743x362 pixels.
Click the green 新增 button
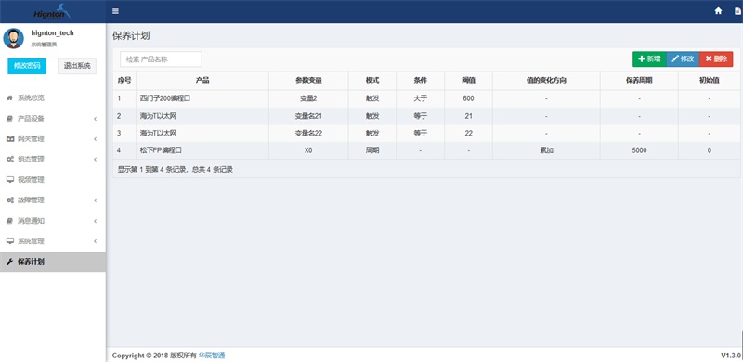[x=649, y=58]
